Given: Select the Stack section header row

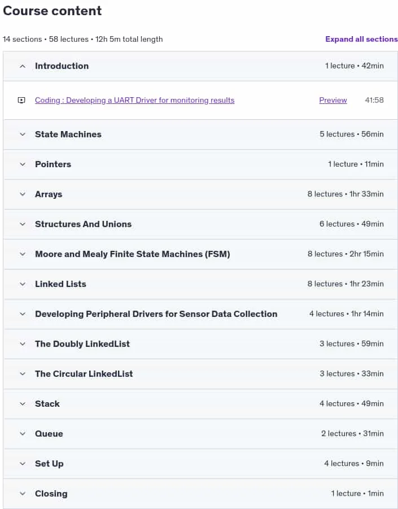Looking at the screenshot, I should (x=200, y=404).
